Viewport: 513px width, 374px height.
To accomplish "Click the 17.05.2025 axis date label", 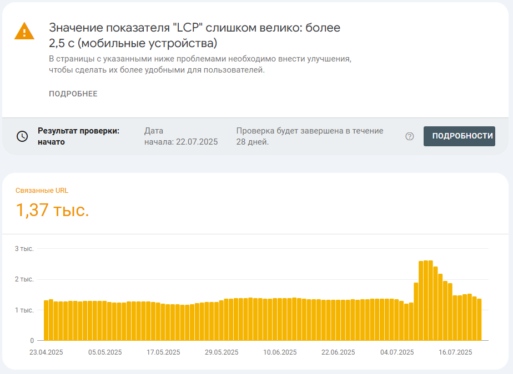I will (163, 352).
